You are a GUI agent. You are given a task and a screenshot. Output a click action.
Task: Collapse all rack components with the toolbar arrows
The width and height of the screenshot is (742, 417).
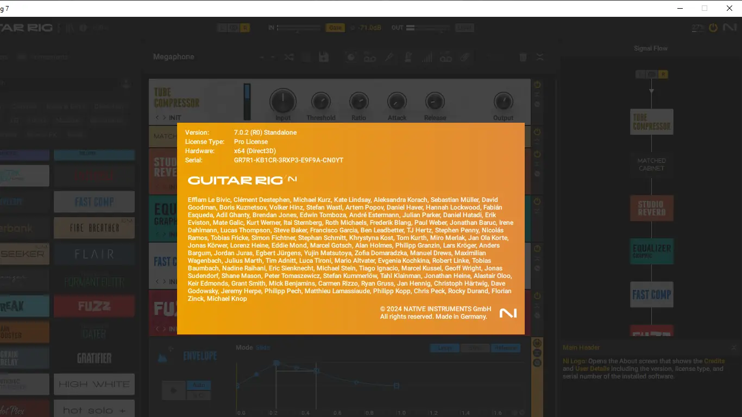point(540,57)
